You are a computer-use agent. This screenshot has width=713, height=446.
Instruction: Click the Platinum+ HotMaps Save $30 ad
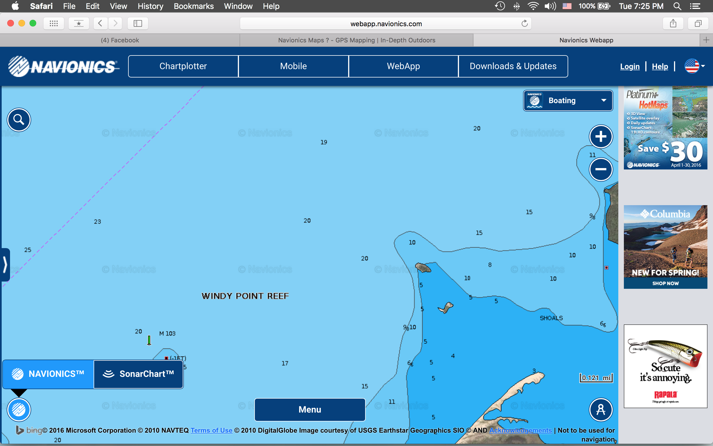click(x=665, y=128)
